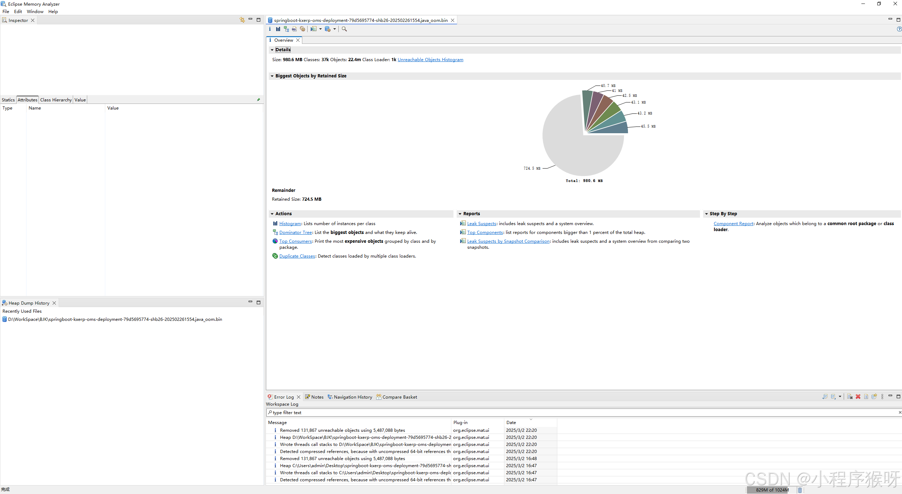Click Inspector link-with-snapshot icon
The height and width of the screenshot is (494, 902).
242,20
